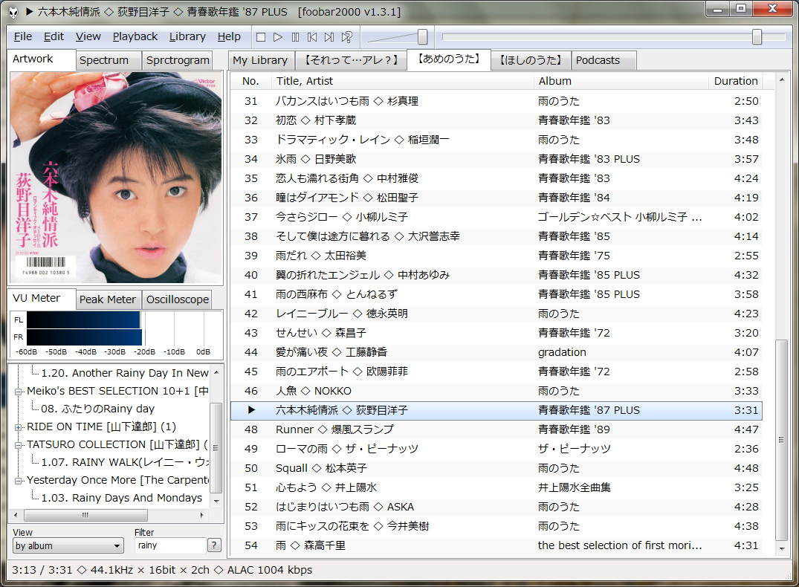Image resolution: width=799 pixels, height=587 pixels.
Task: Select track 36 瞳はダイアモンド
Action: pyautogui.click(x=496, y=198)
